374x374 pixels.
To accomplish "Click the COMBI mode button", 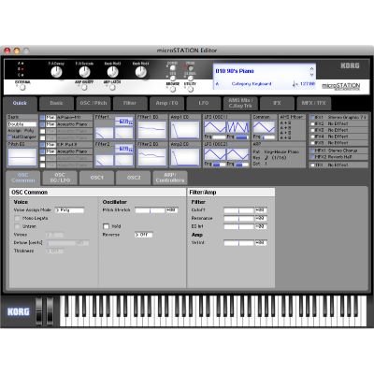I will pos(173,68).
